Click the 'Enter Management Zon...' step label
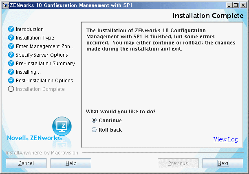The width and height of the screenshot is (249, 174). click(x=45, y=46)
